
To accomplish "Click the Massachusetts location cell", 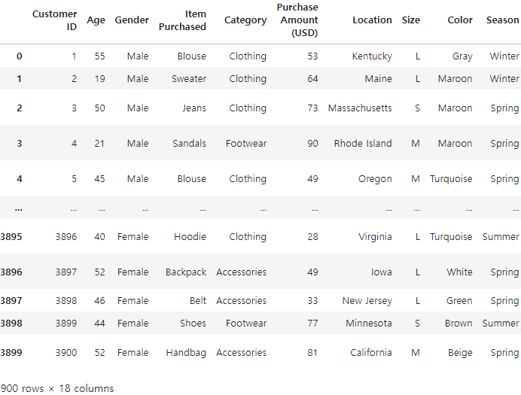I will tap(360, 108).
